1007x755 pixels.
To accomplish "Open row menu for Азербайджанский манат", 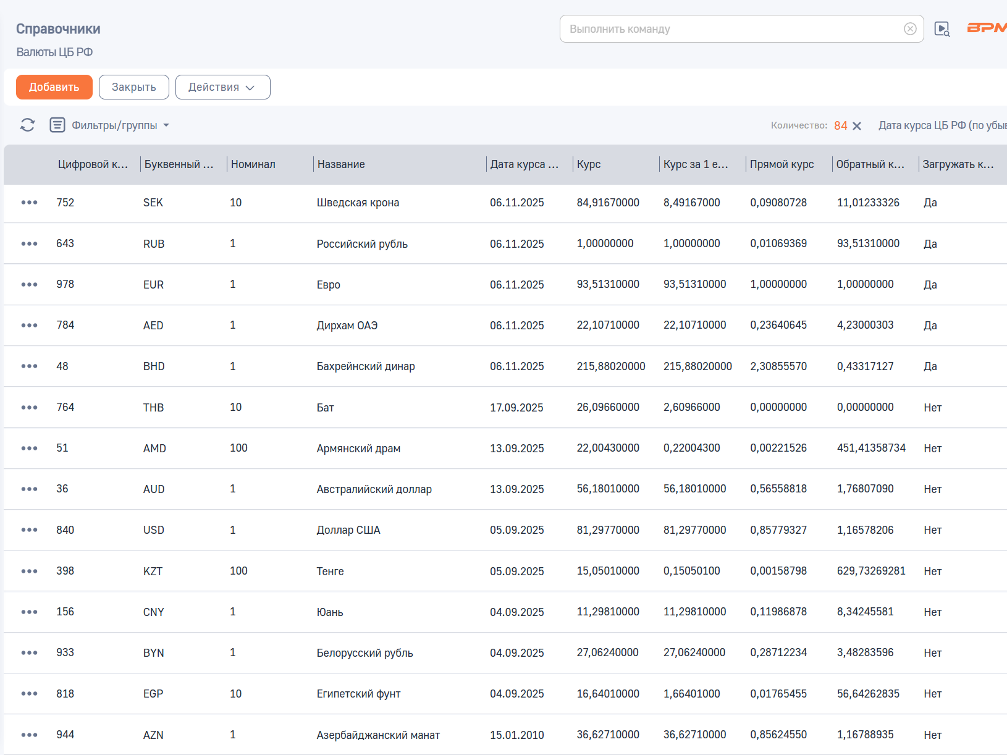I will [x=29, y=735].
